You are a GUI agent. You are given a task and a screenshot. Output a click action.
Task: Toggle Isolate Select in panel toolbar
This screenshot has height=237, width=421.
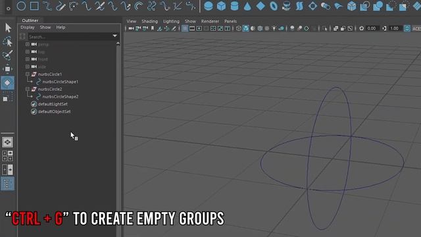(x=324, y=28)
